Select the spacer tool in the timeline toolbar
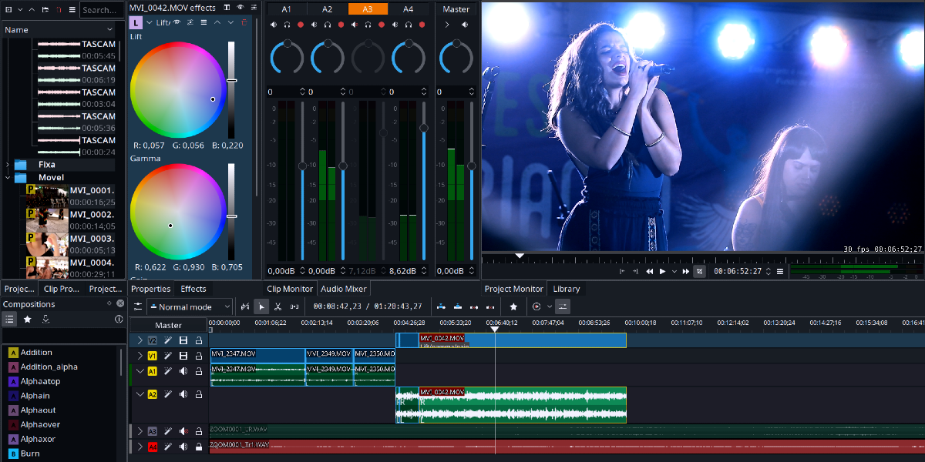The height and width of the screenshot is (462, 925). click(294, 306)
